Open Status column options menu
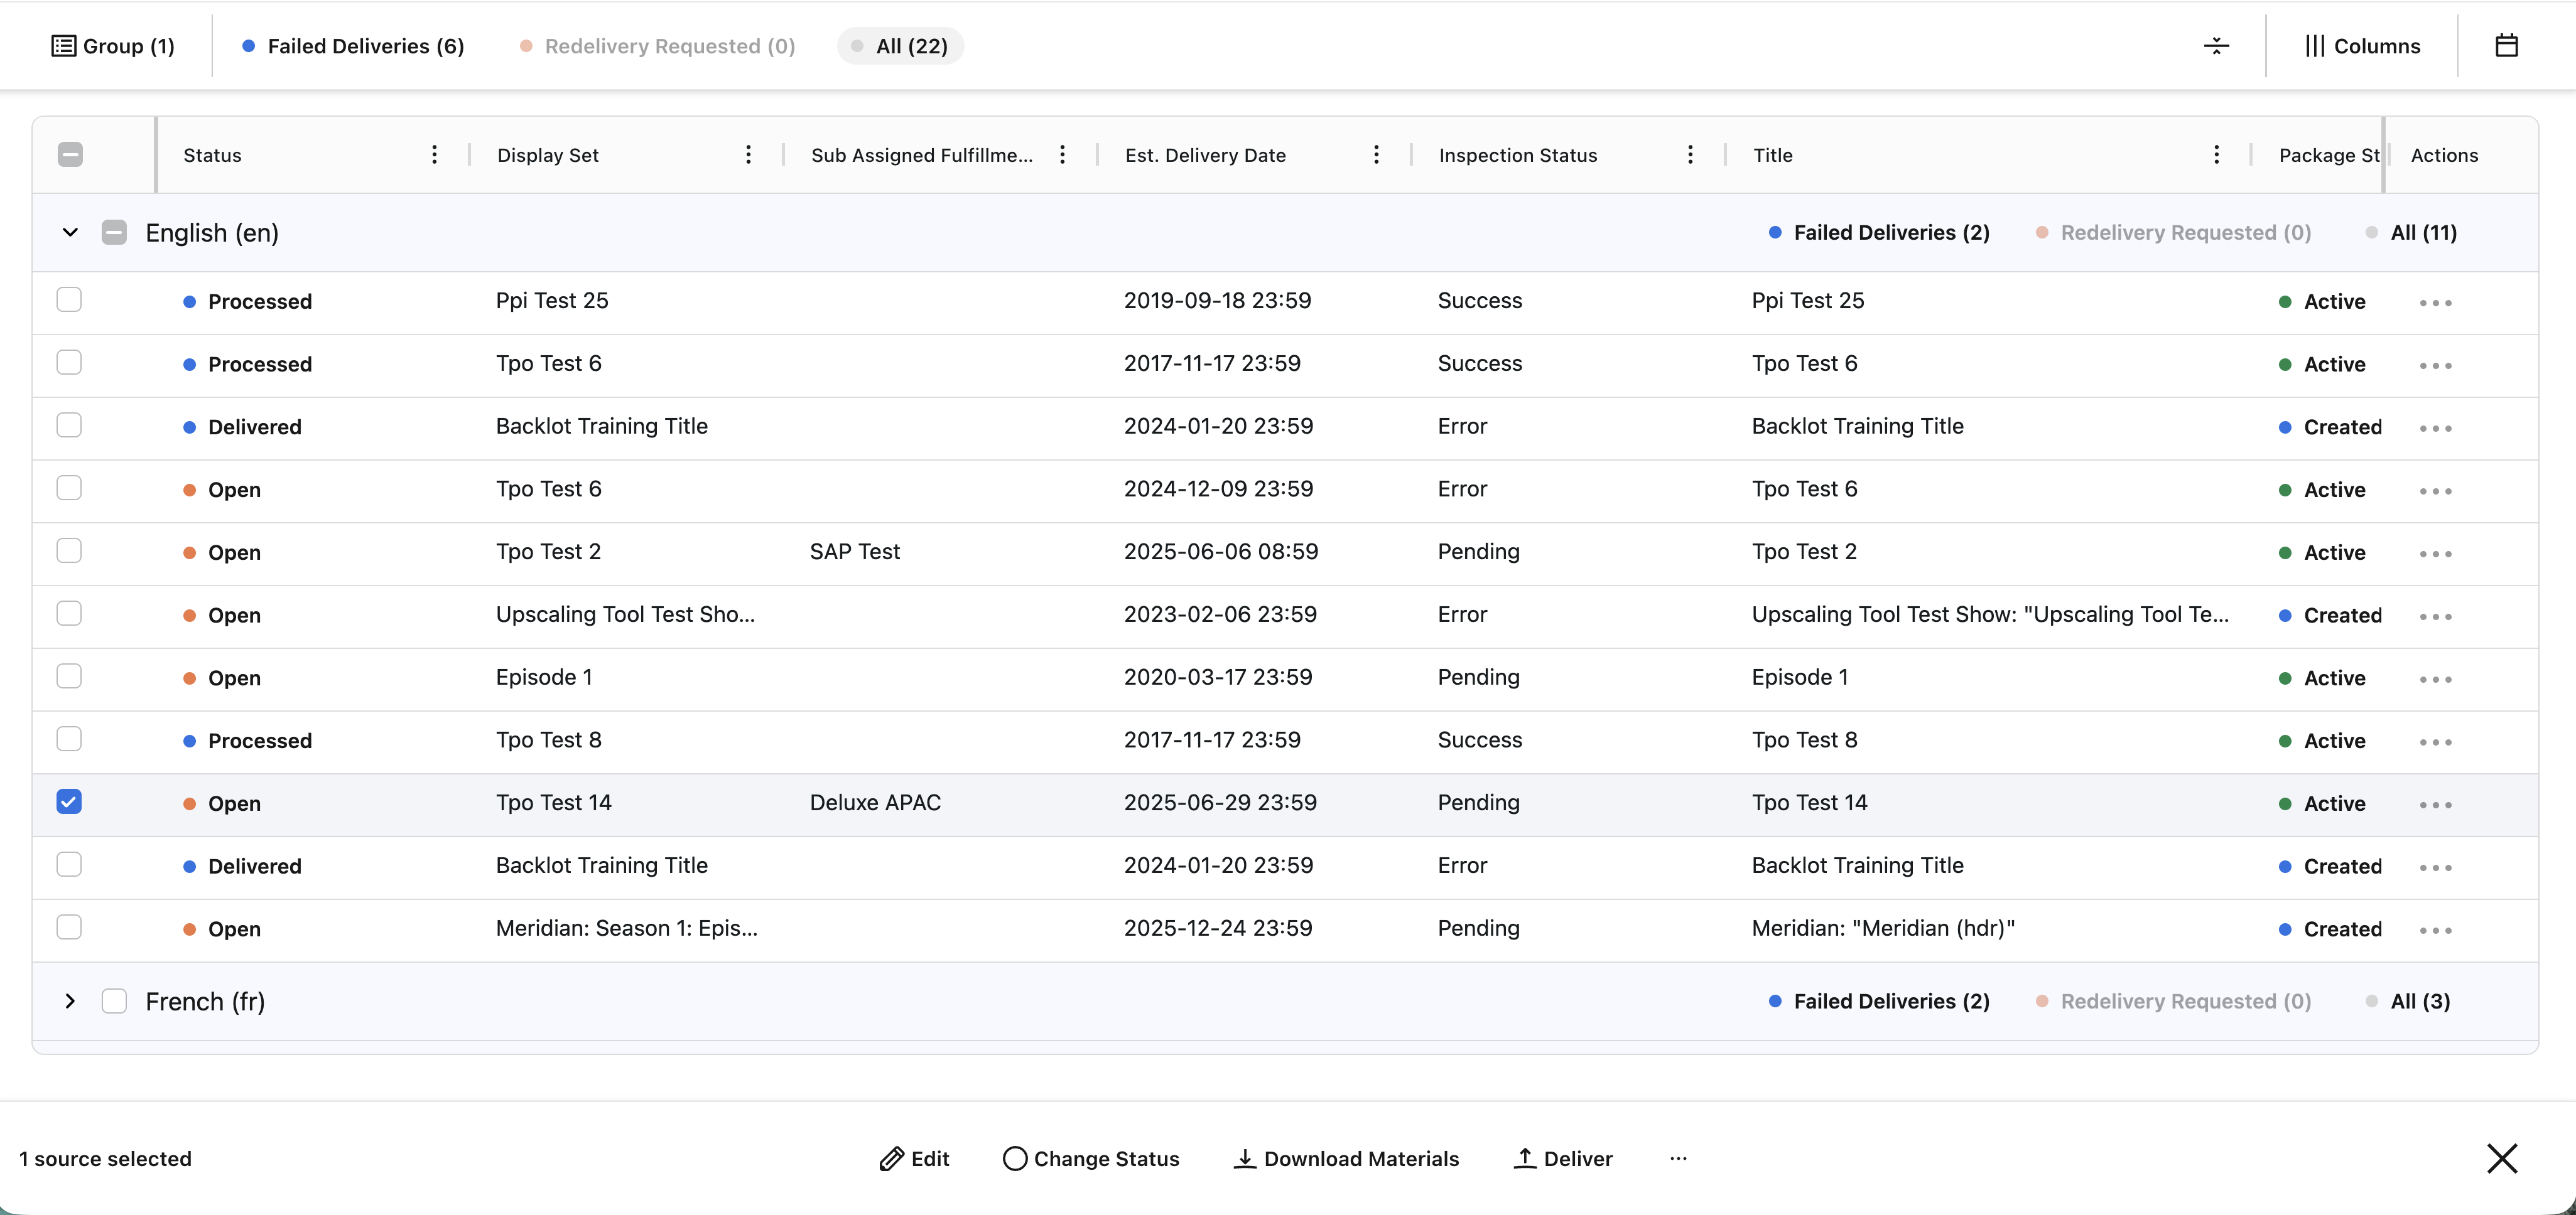The image size is (2576, 1215). click(434, 155)
